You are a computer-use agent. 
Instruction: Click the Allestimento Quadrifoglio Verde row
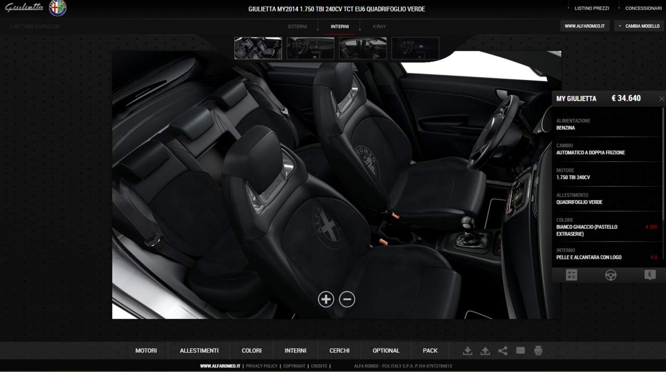pyautogui.click(x=607, y=199)
